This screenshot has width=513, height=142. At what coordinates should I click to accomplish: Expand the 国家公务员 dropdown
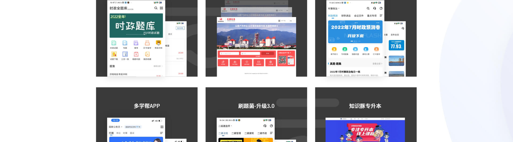115,127
